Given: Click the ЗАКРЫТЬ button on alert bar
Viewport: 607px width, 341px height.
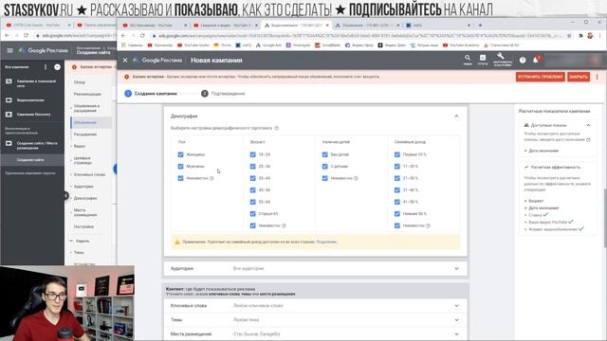Looking at the screenshot, I should click(x=579, y=77).
